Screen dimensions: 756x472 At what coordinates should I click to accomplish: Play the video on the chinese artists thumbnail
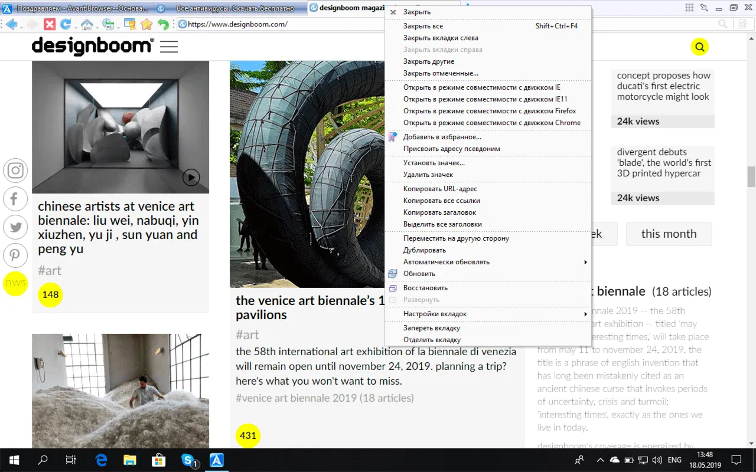pos(191,177)
